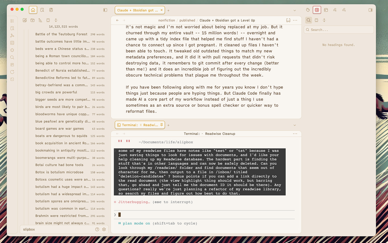The width and height of the screenshot is (388, 243).
Task: Click the flower-shaped icon in the ribbon
Action: (x=12, y=50)
